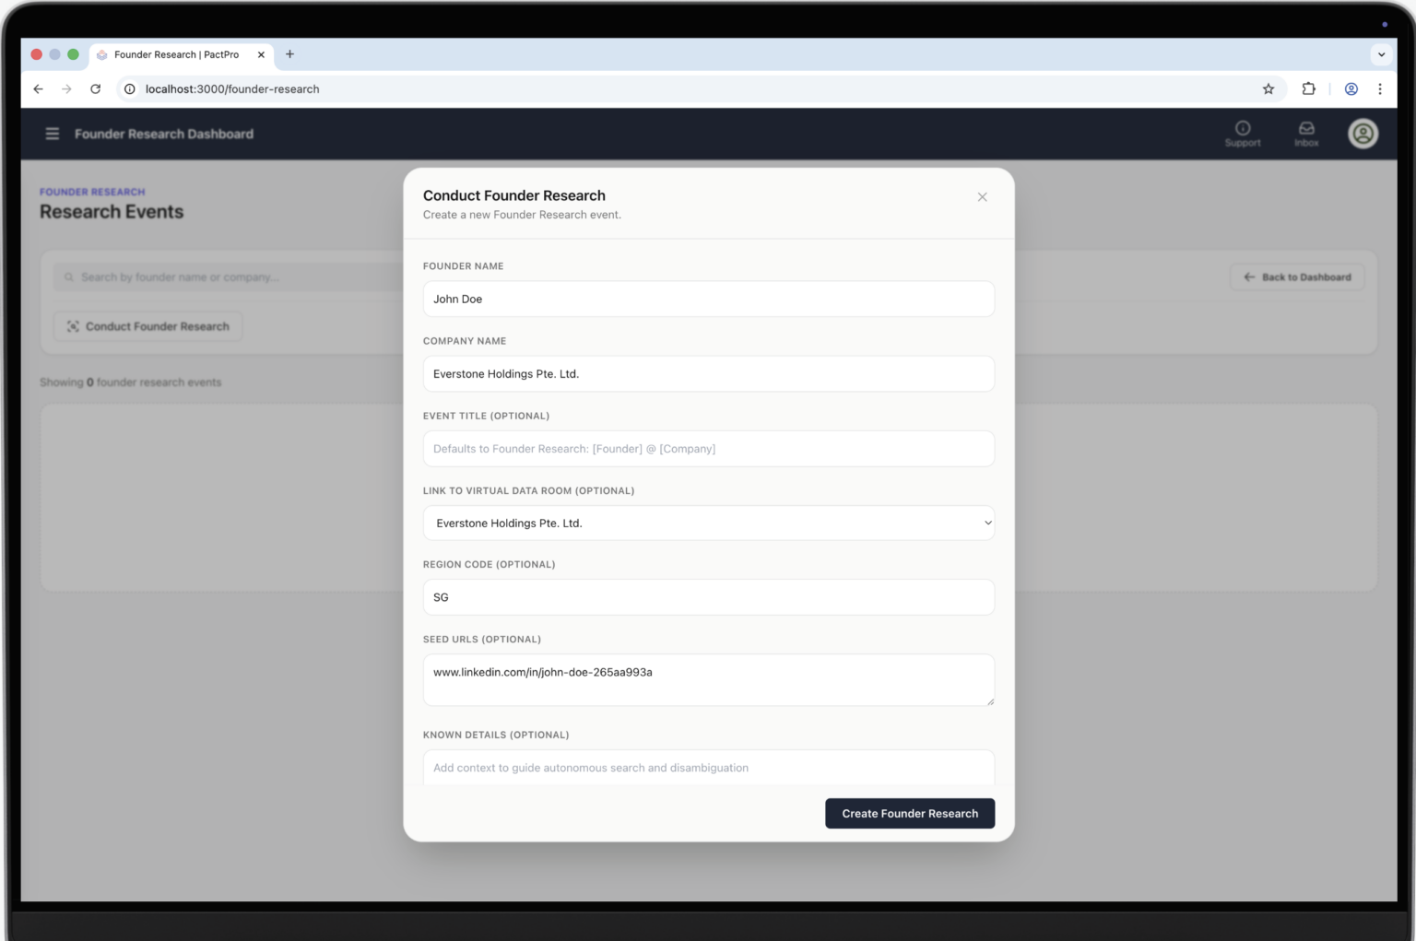Open the browser extensions puzzle icon
Image resolution: width=1416 pixels, height=941 pixels.
(x=1308, y=89)
